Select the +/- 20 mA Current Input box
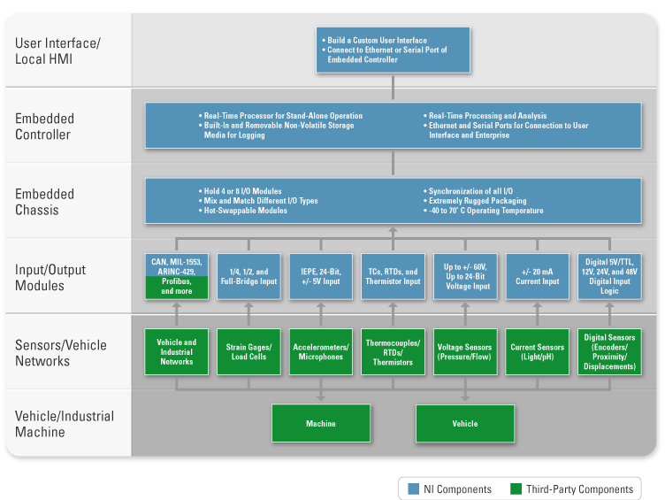 pyautogui.click(x=538, y=276)
